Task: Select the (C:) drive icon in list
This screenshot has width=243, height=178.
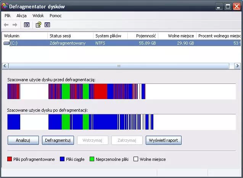Action: click(6, 43)
